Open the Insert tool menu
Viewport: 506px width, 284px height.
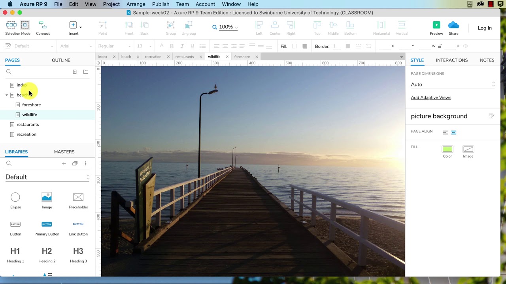pos(81,27)
